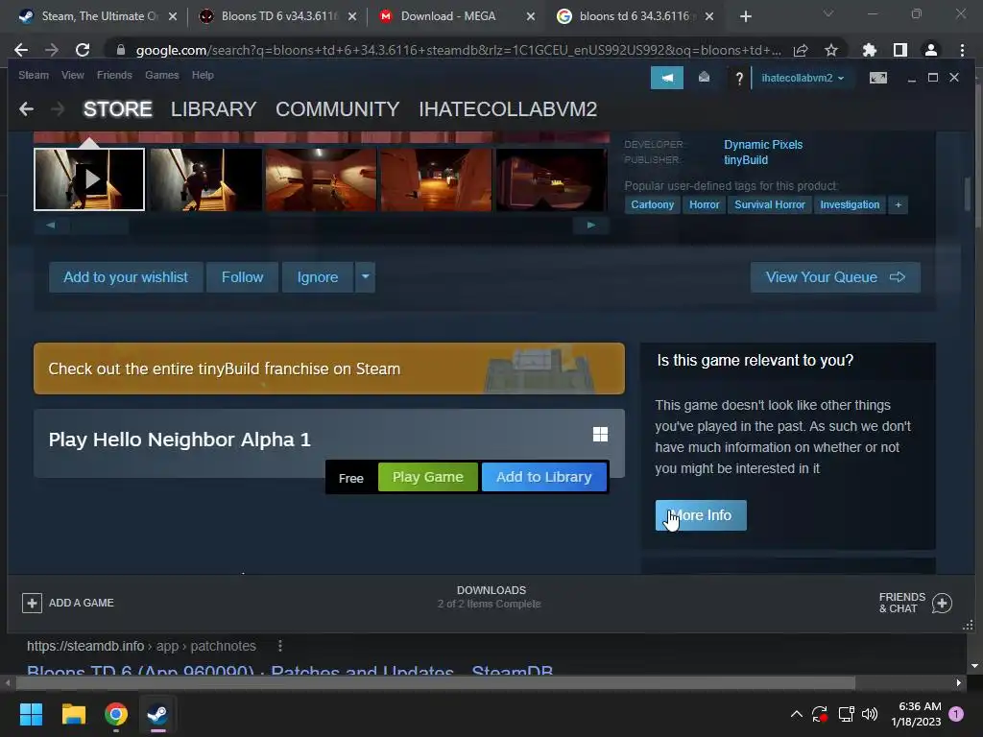The height and width of the screenshot is (737, 983).
Task: Open Chrome profile avatar icon
Action: click(x=931, y=50)
